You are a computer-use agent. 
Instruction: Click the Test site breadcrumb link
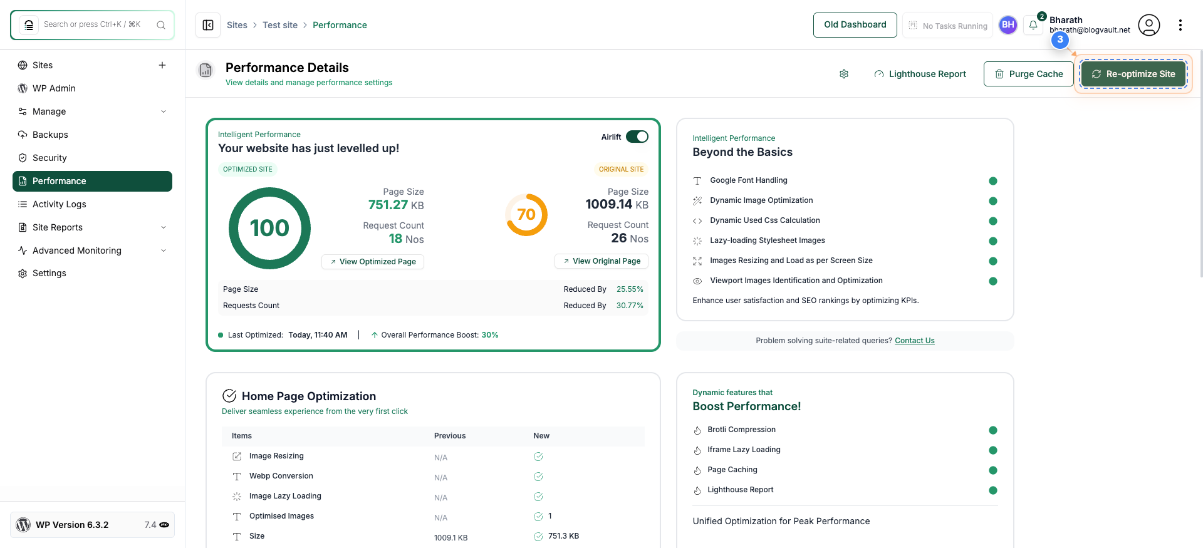(280, 25)
